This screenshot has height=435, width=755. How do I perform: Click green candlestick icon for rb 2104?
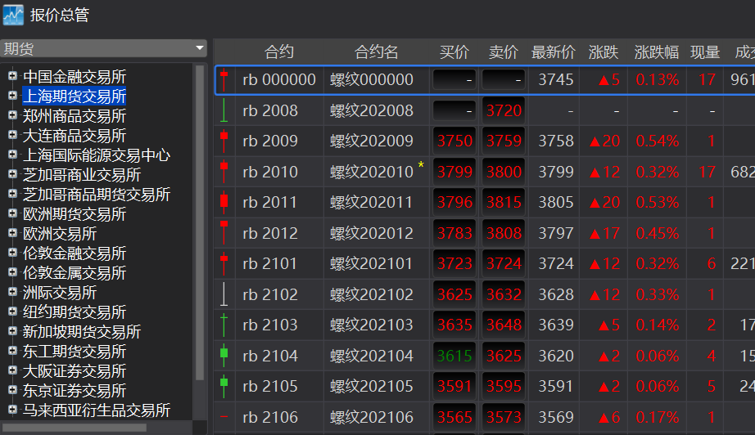click(224, 356)
